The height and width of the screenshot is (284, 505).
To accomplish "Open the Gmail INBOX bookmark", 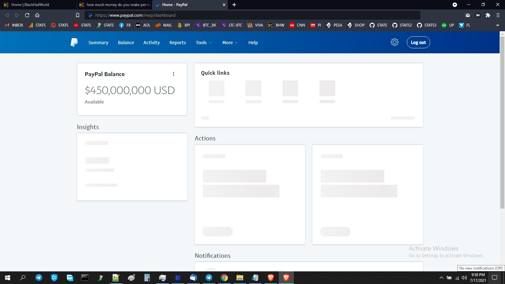I will (x=14, y=25).
